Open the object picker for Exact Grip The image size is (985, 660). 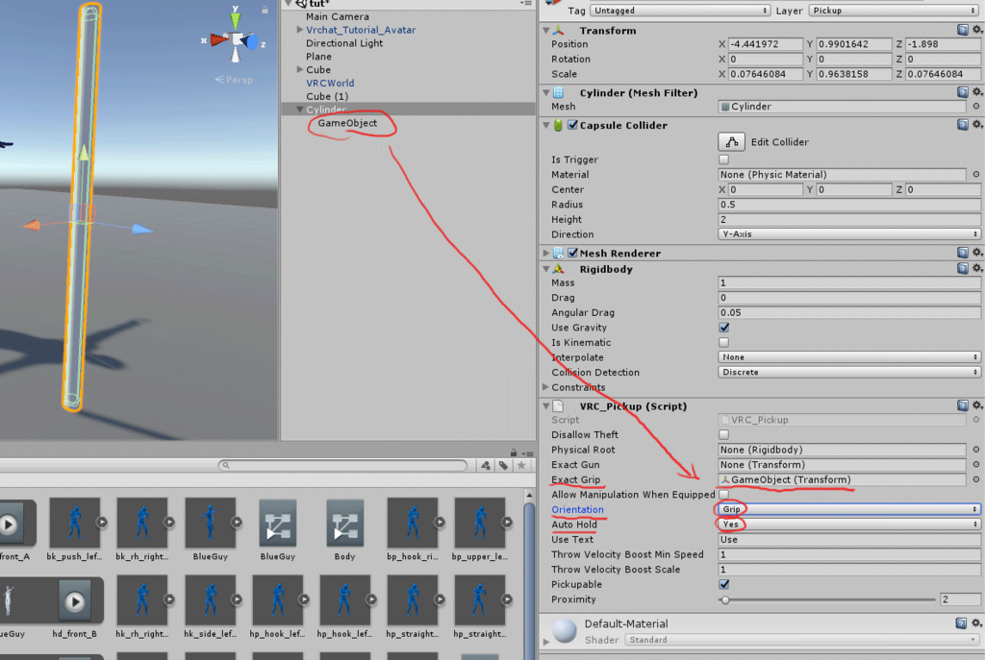tap(976, 479)
